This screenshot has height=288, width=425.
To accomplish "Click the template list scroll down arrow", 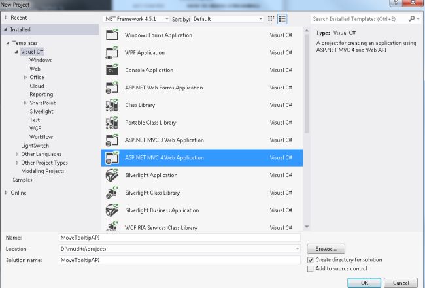I will coord(307,227).
